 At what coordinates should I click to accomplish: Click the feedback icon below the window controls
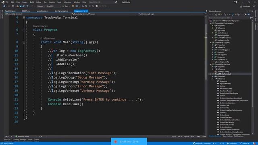pyautogui.click(x=254, y=6)
